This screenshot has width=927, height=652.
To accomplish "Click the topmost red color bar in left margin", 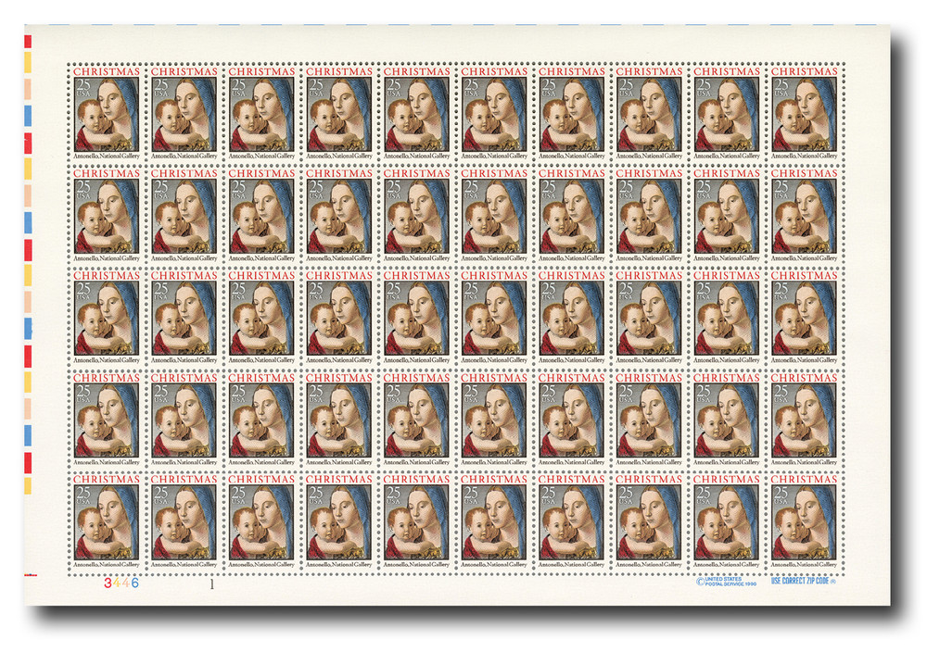I will tap(28, 42).
